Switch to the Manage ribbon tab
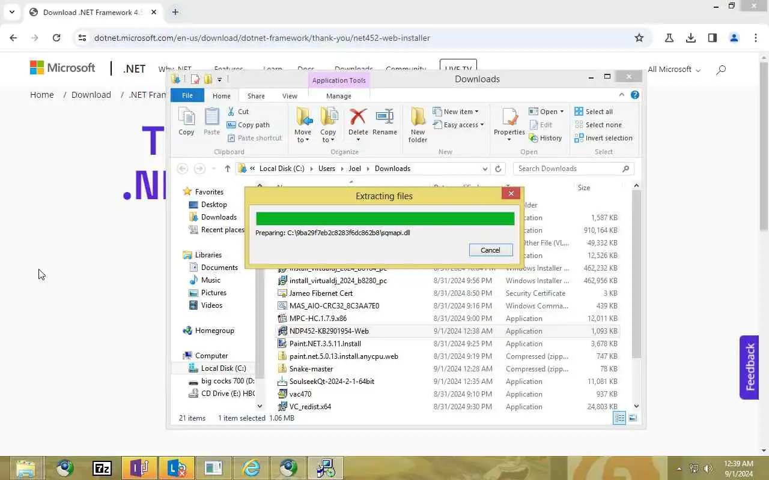Viewport: 769px width, 480px height. coord(339,96)
